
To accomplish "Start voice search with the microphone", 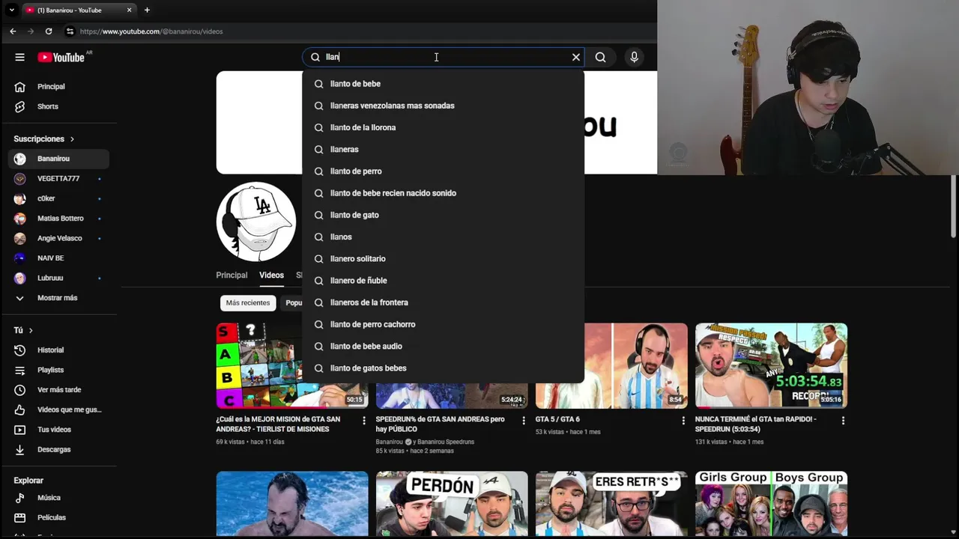I will pos(634,57).
